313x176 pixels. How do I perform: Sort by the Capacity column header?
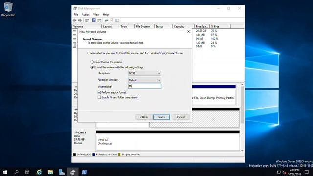[x=183, y=26]
